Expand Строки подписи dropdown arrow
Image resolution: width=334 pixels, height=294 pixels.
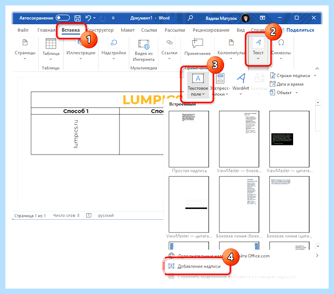coord(315,75)
